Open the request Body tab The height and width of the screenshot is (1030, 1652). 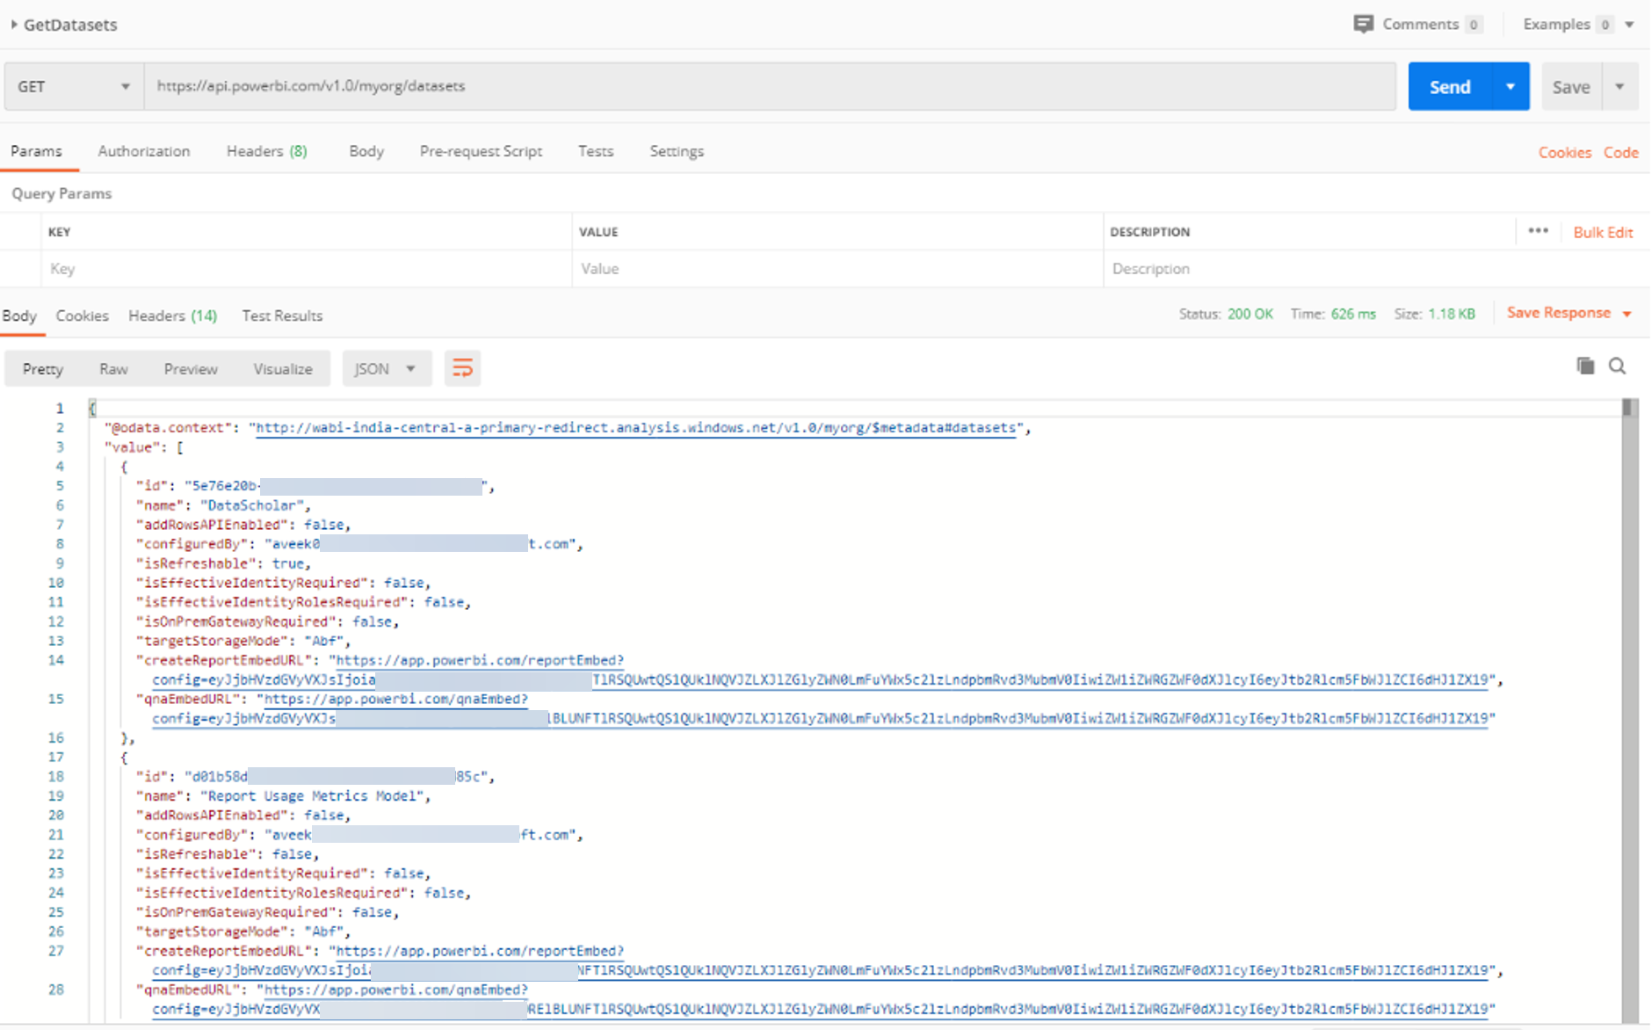click(366, 151)
